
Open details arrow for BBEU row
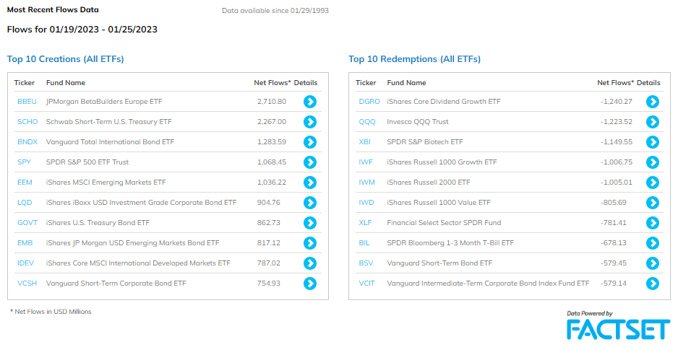pyautogui.click(x=310, y=102)
